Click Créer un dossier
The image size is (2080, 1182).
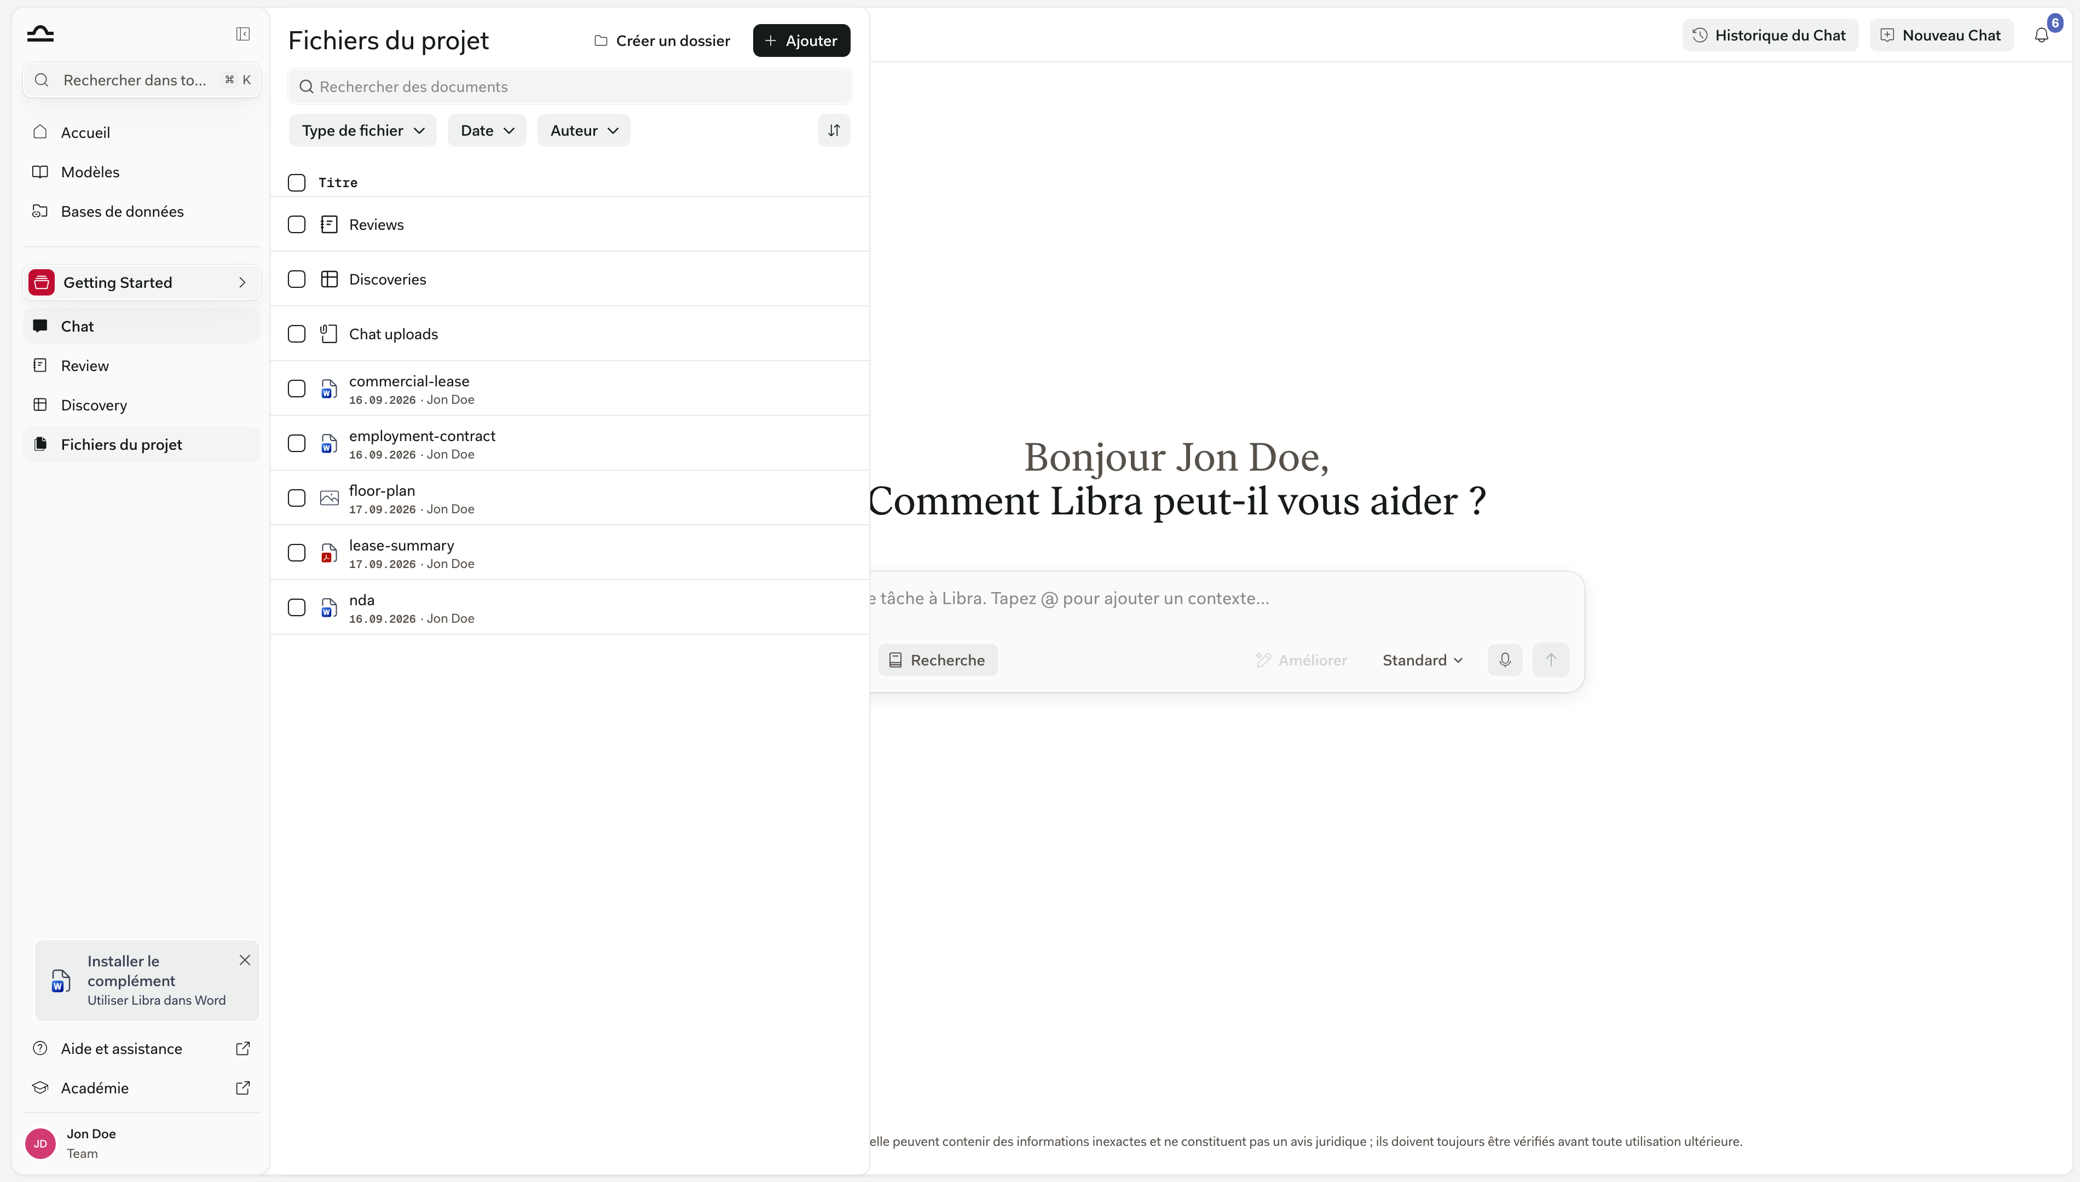662,40
